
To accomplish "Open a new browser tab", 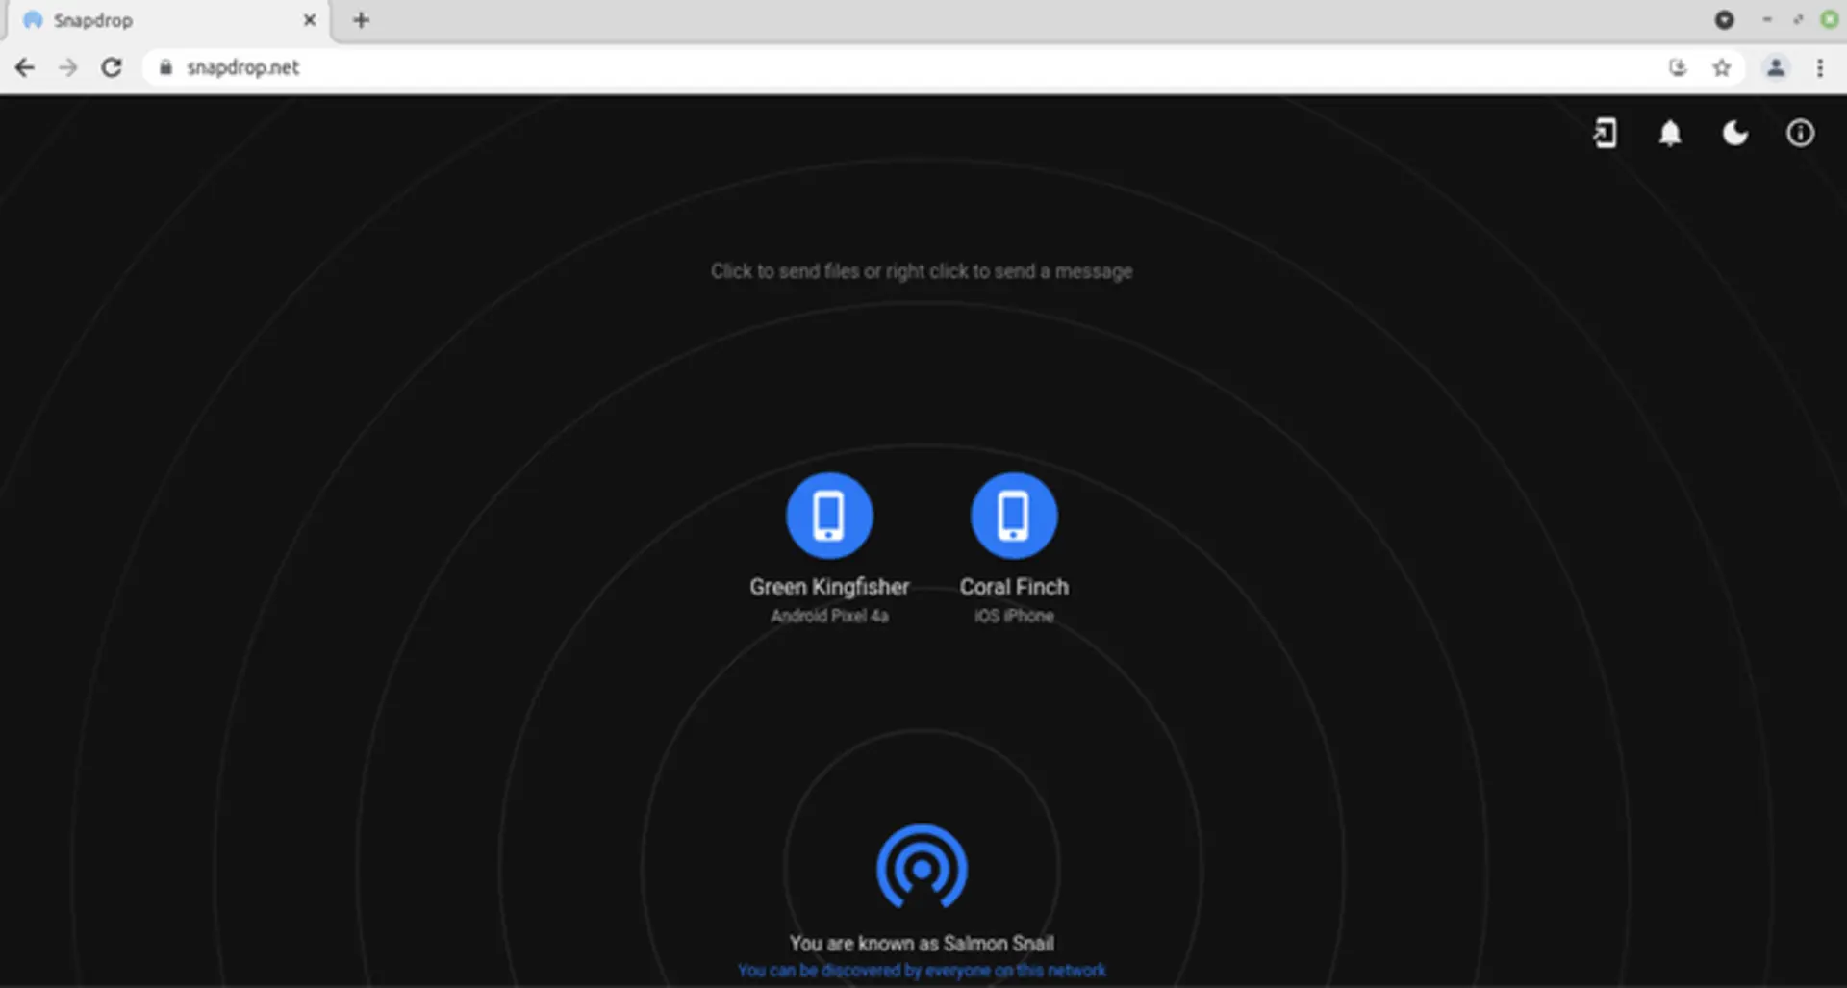I will (x=361, y=20).
